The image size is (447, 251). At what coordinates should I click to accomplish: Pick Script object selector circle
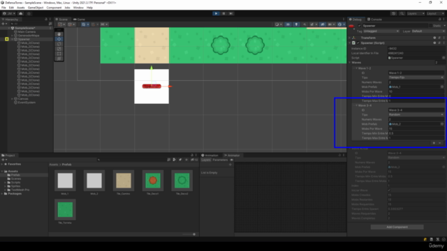point(444,58)
